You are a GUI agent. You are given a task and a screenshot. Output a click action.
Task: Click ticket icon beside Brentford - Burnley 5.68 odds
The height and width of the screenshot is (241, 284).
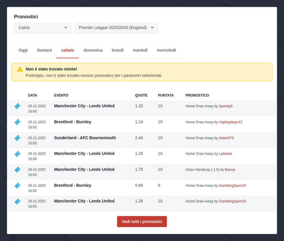17,186
